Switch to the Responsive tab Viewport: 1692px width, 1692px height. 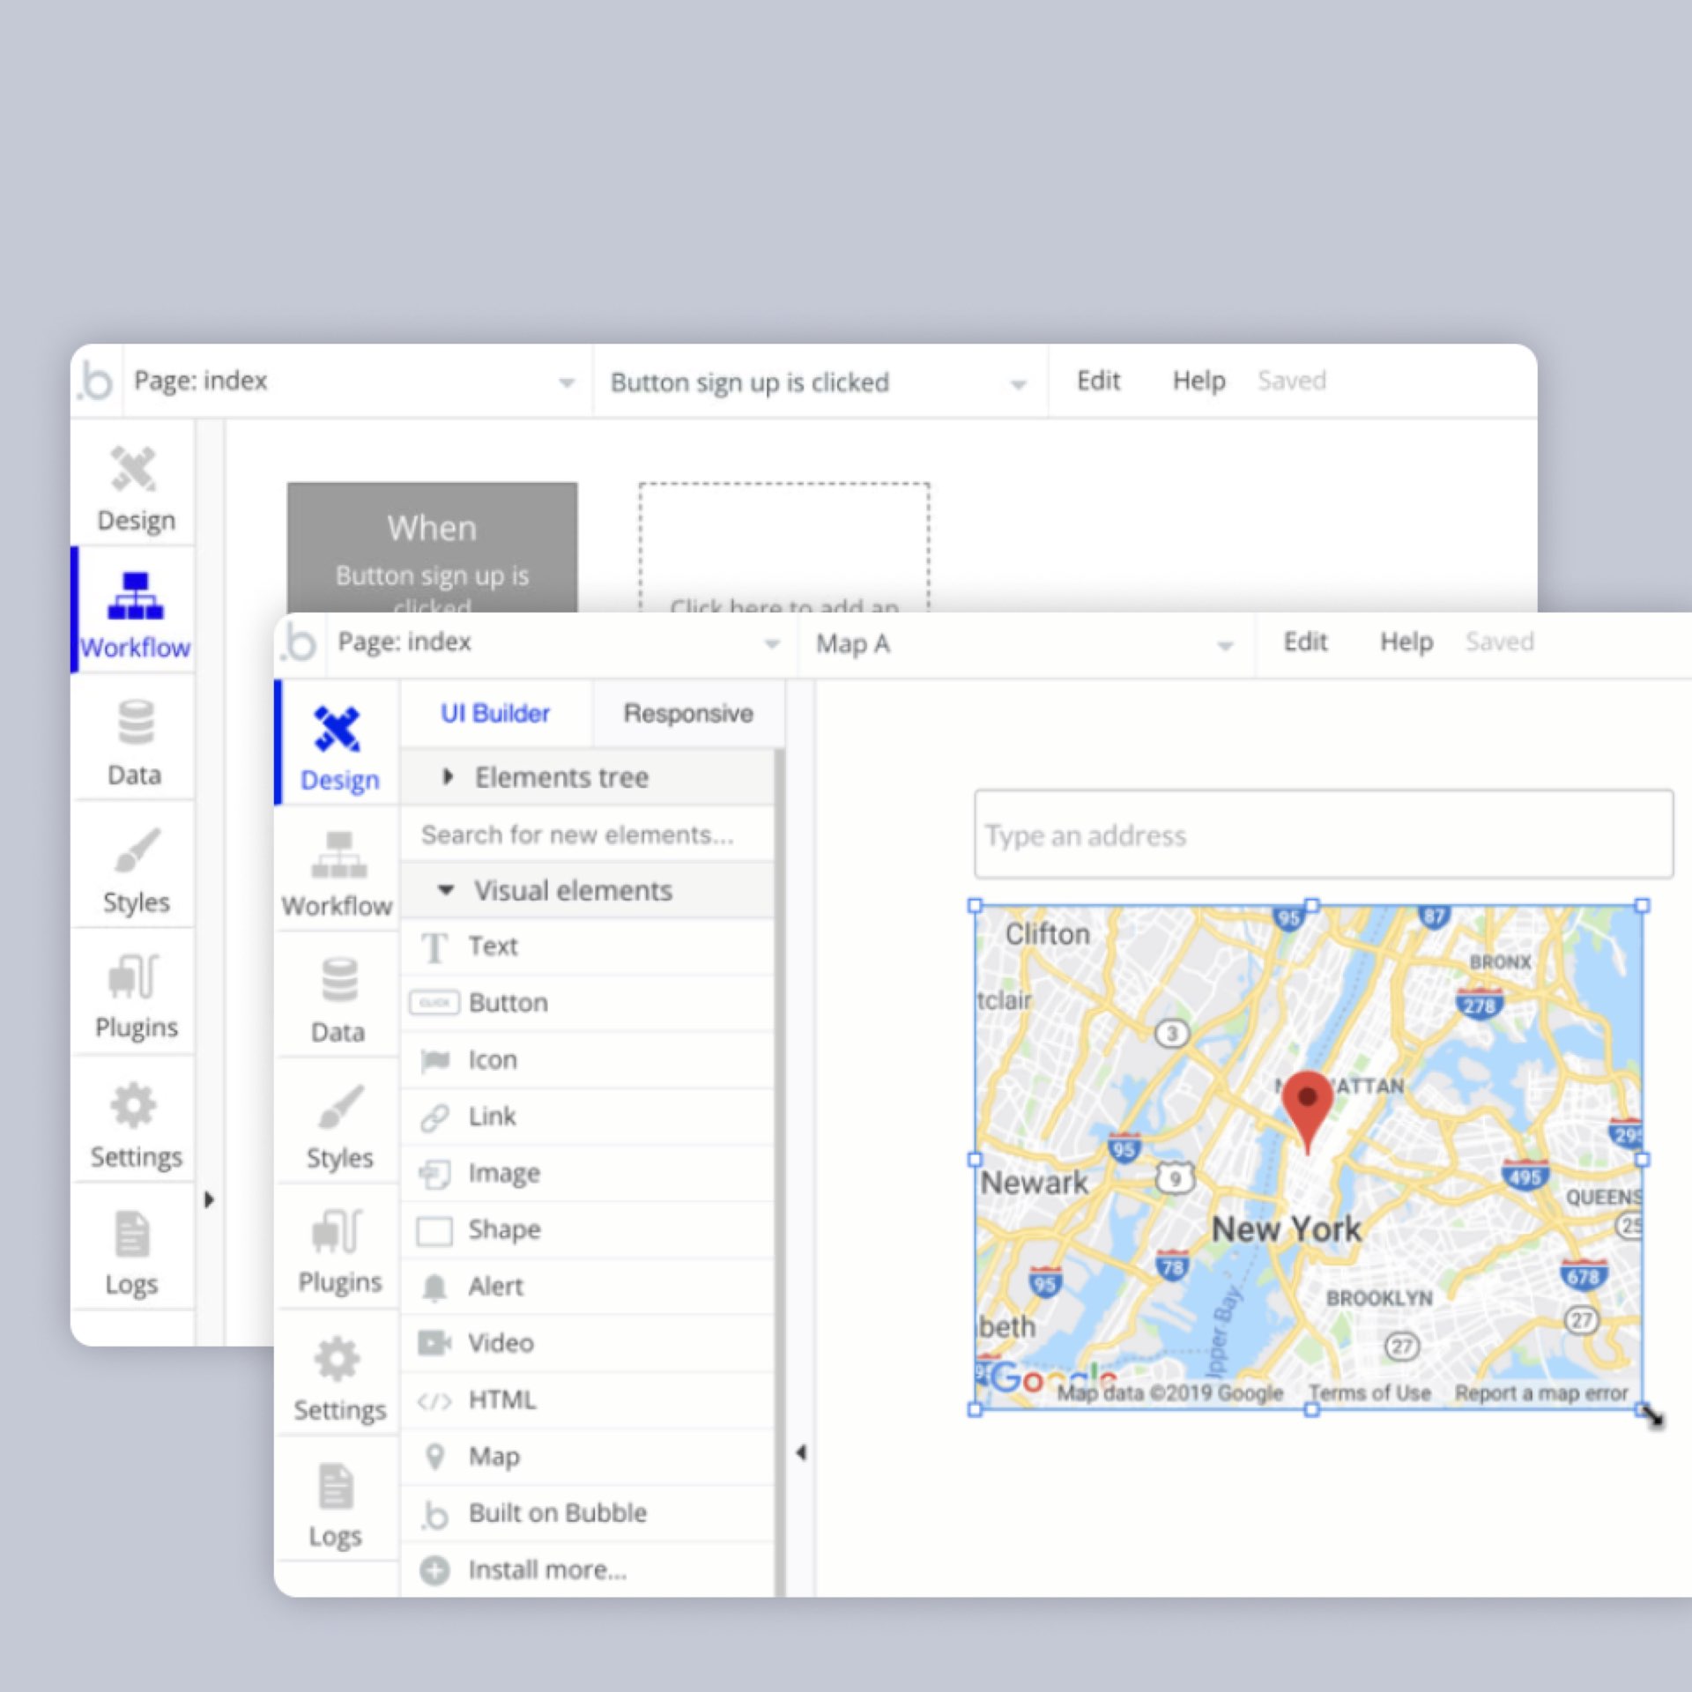click(688, 713)
